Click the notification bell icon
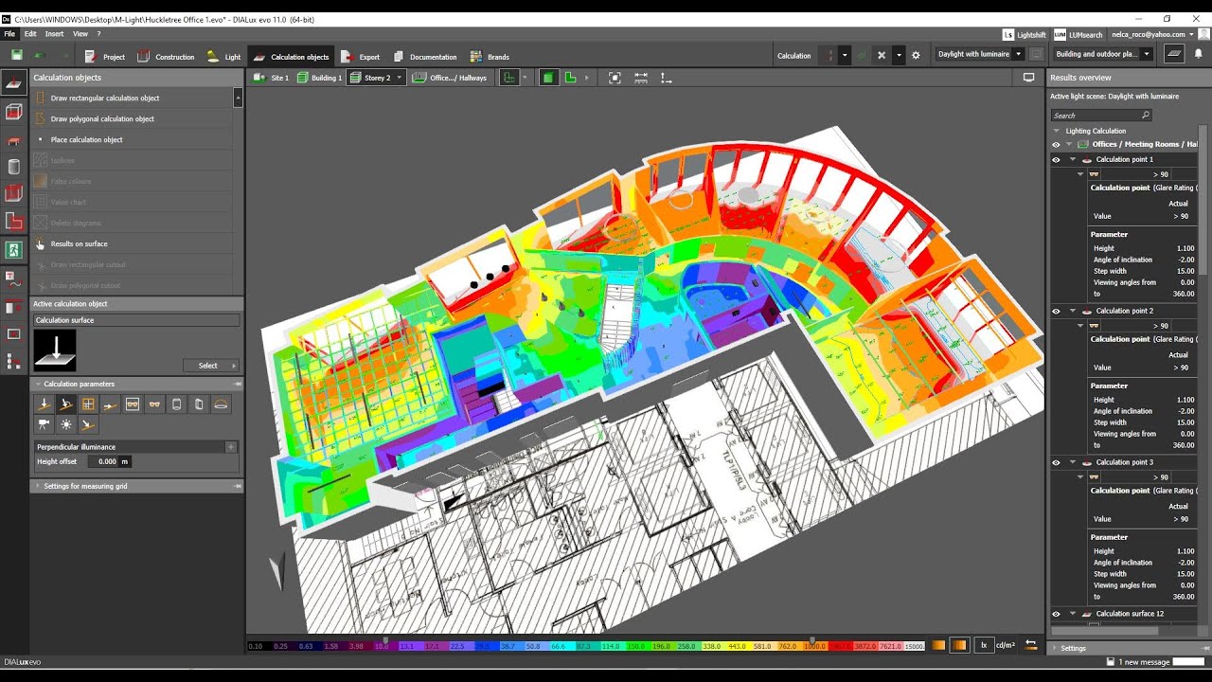The image size is (1212, 682). [x=1198, y=55]
